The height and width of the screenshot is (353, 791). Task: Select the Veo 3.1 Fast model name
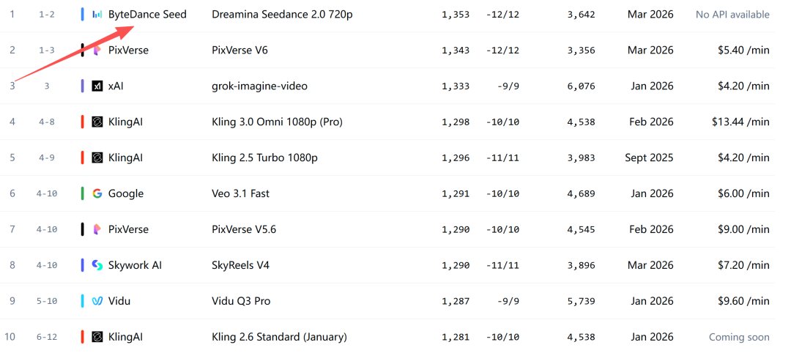point(240,194)
